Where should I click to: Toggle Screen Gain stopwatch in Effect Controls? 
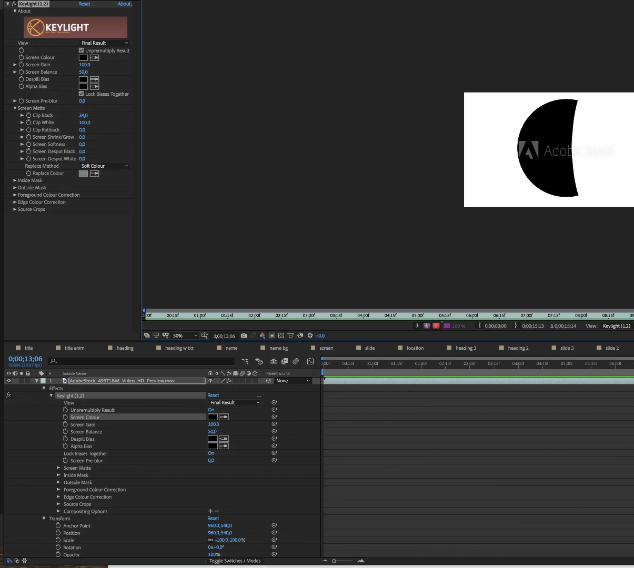click(x=22, y=65)
